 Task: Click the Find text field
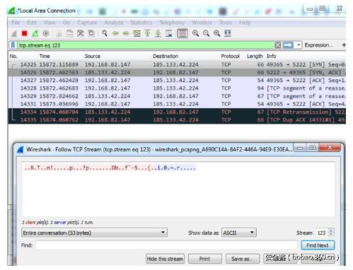point(166,245)
